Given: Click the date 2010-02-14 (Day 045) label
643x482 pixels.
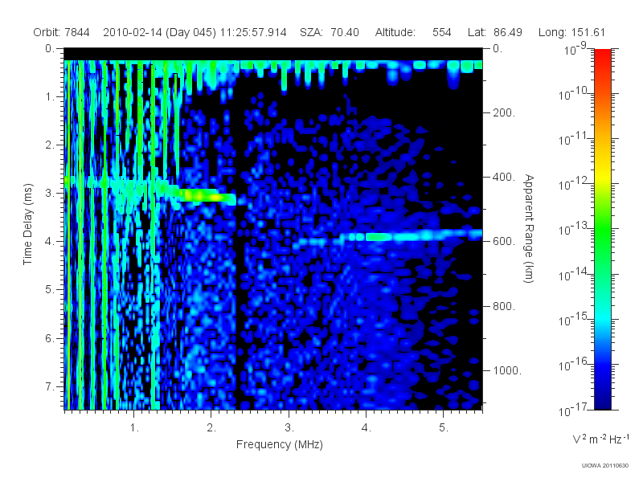Looking at the screenshot, I should click(159, 32).
